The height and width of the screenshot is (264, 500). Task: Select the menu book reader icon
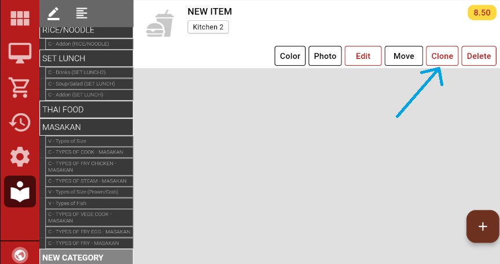20,192
